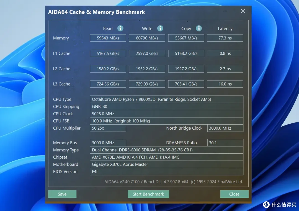Click the DRAM:FSB Ratio value 30:1
The image size is (299, 211).
(x=225, y=143)
